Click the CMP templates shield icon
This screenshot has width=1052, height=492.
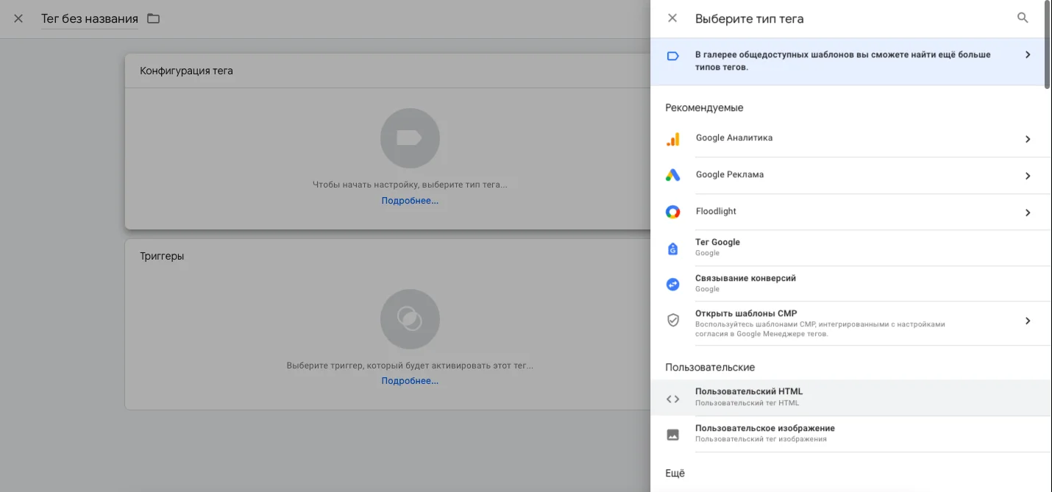673,321
